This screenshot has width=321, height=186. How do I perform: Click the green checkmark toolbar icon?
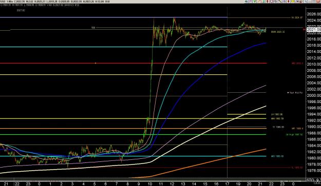[254, 2]
